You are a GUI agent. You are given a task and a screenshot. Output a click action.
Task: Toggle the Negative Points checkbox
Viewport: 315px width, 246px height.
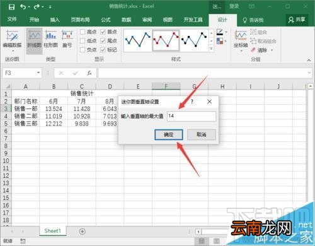83,50
